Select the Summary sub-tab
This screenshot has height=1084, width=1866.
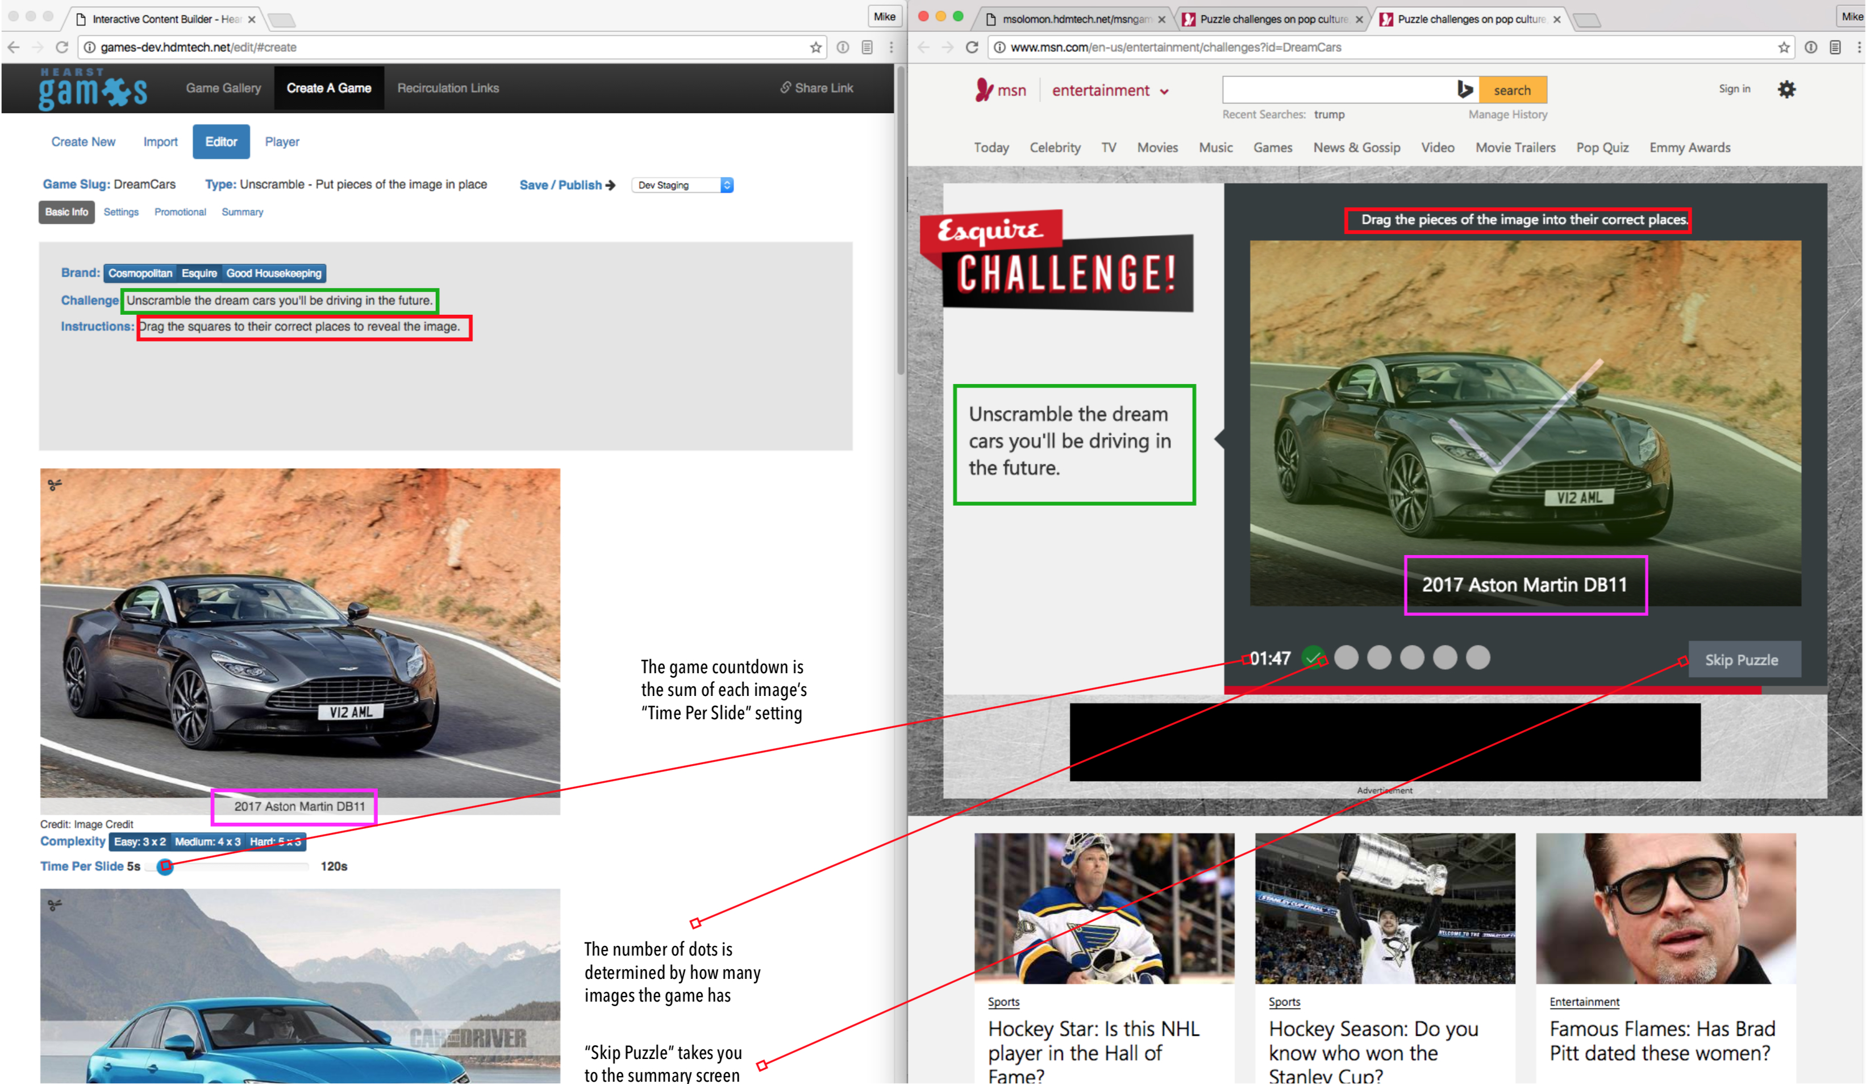[243, 212]
